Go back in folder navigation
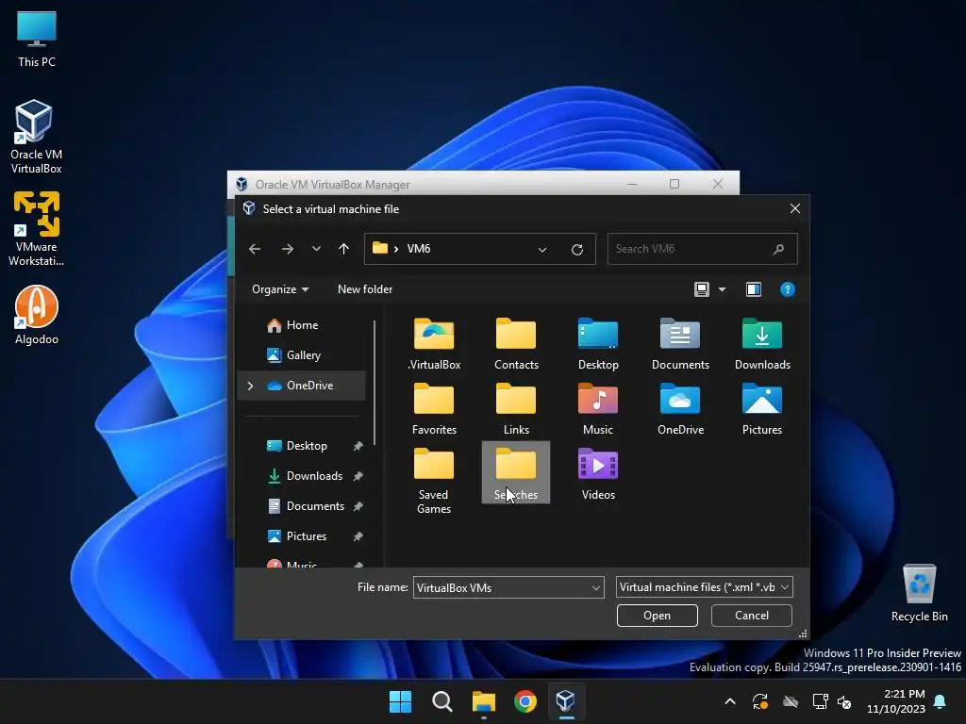Screen dimensions: 966x724 [x=255, y=249]
